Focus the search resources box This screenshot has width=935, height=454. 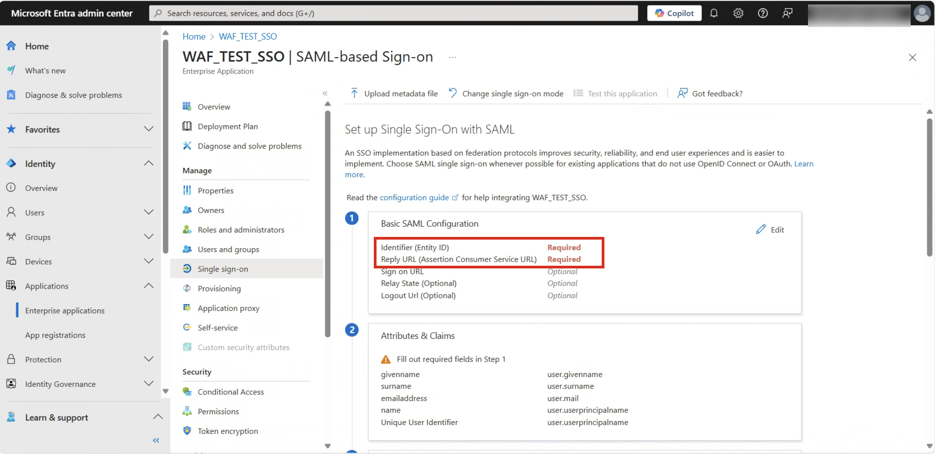(x=394, y=13)
